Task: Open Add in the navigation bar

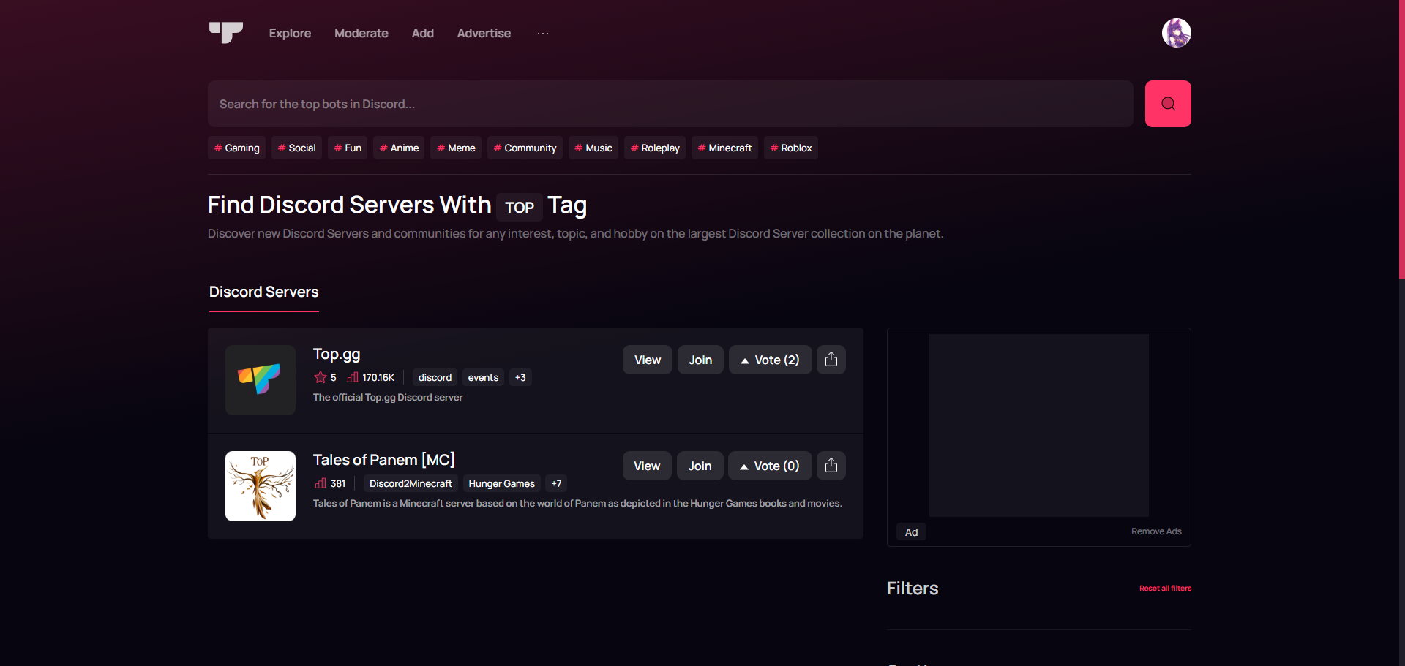Action: [423, 34]
